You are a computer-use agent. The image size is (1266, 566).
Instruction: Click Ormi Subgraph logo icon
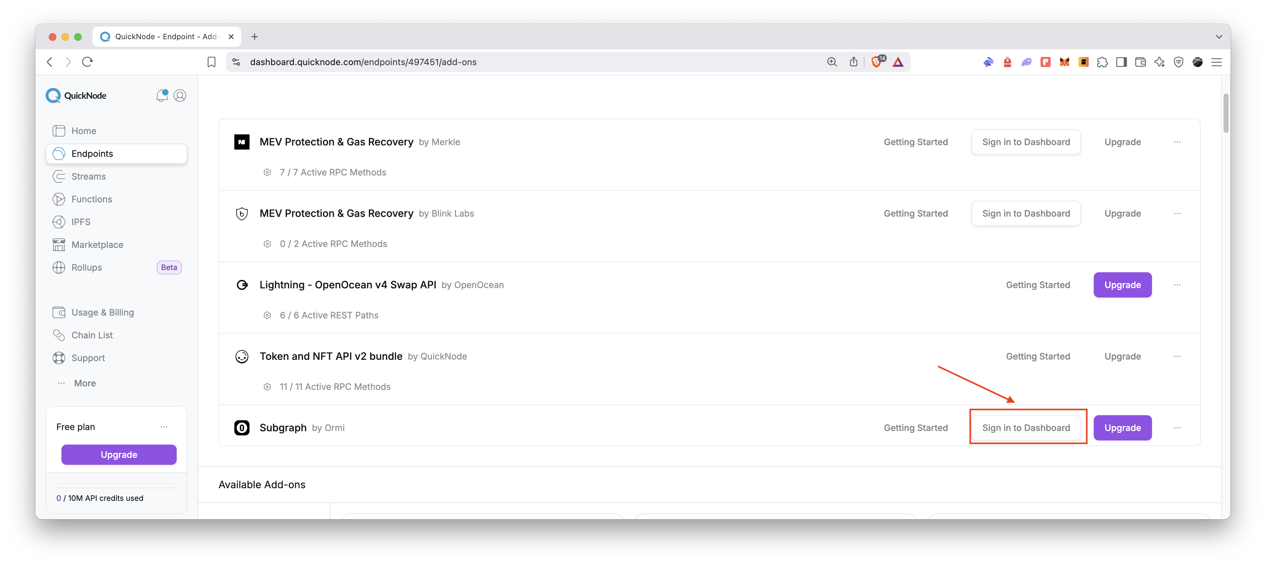tap(242, 428)
